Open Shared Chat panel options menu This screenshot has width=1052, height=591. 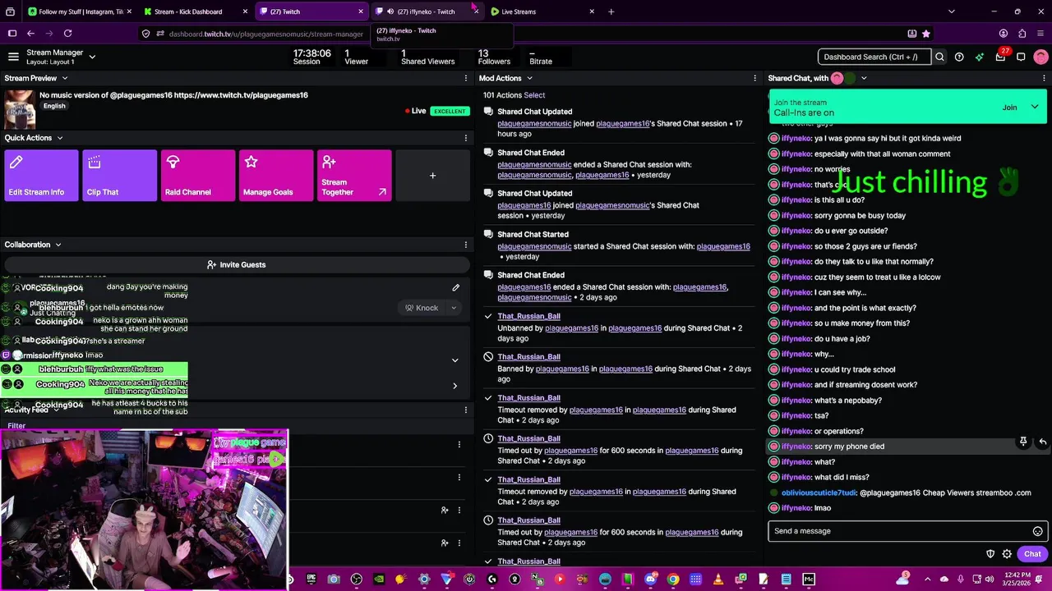pos(1045,78)
